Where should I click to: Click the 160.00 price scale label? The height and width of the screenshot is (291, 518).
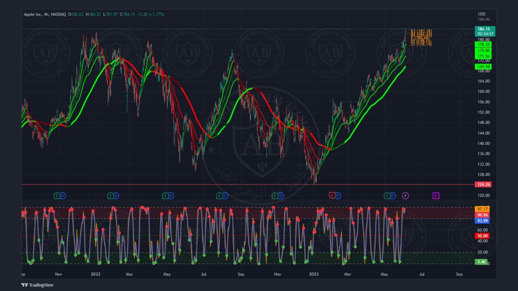tap(483, 91)
